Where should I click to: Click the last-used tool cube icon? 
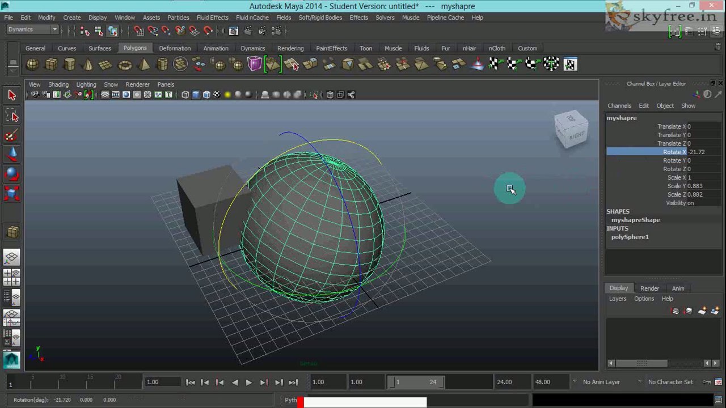12,232
